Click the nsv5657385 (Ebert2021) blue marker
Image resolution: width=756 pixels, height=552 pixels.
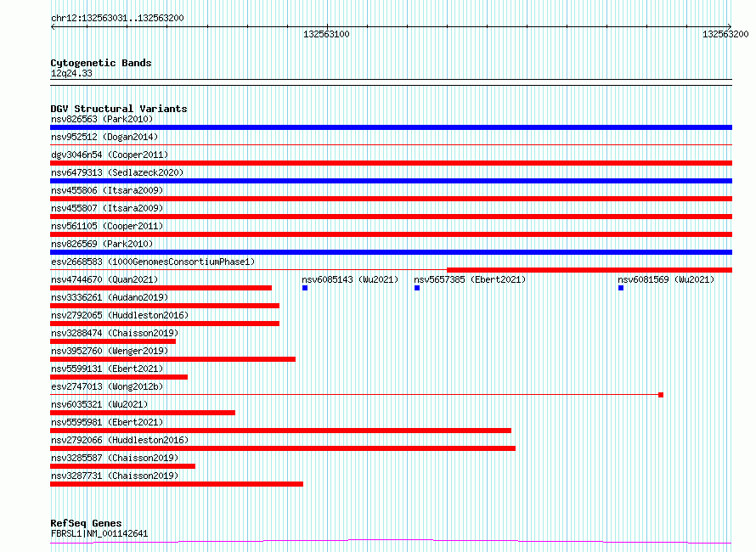pyautogui.click(x=417, y=288)
